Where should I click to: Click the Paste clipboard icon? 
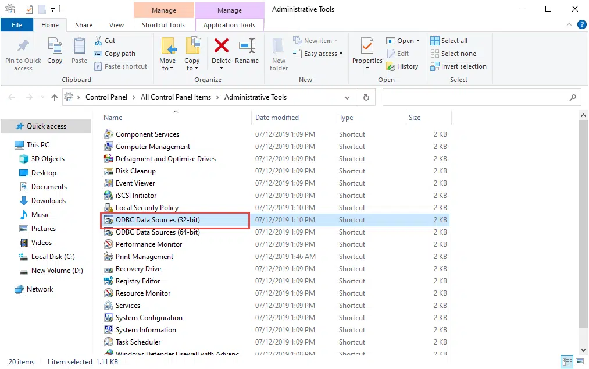click(79, 46)
